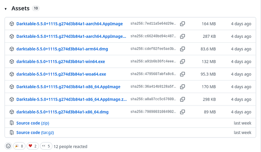
Task: Click archive icon beside Source code (tar.gz)
Action: click(12, 132)
